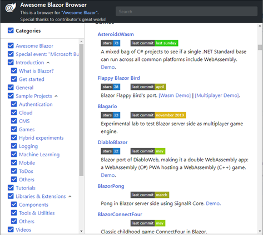Open the Blagario project link
Image resolution: width=263 pixels, height=235 pixels.
tap(107, 106)
